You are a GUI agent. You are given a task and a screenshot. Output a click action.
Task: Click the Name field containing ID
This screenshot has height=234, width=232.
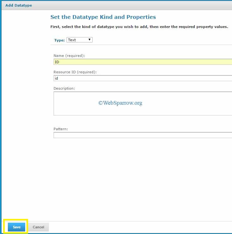tap(143, 62)
